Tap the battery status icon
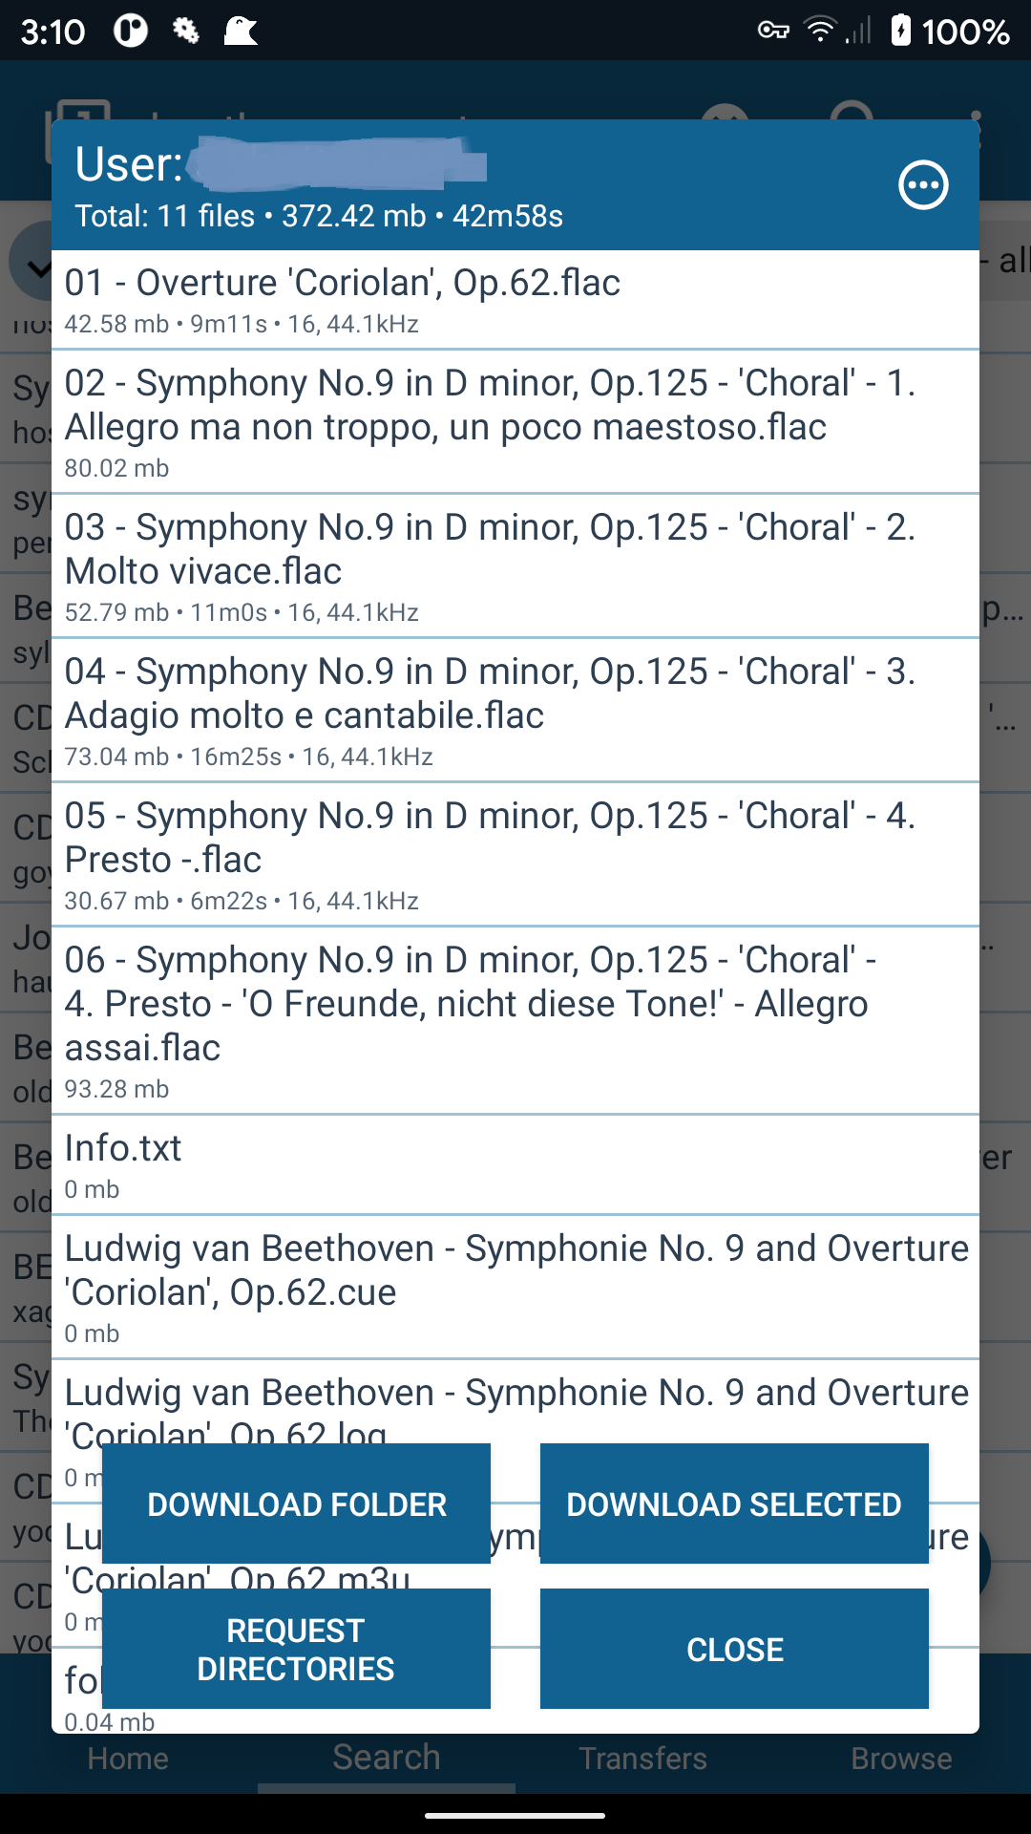1031x1834 pixels. (900, 31)
